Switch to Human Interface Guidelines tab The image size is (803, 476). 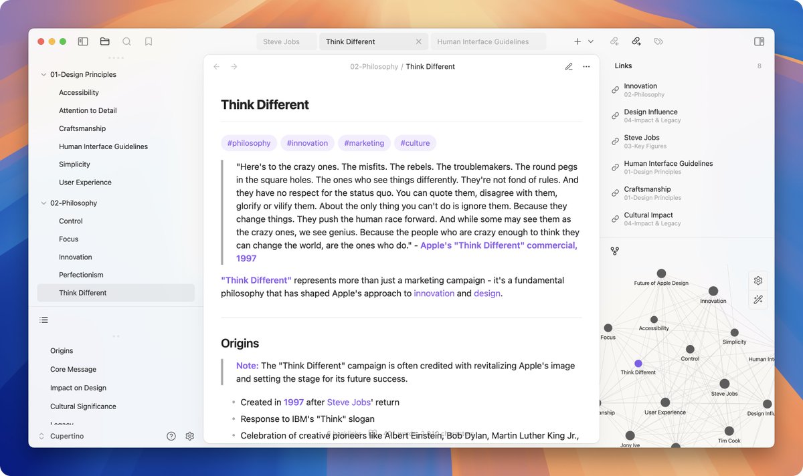[x=488, y=41]
